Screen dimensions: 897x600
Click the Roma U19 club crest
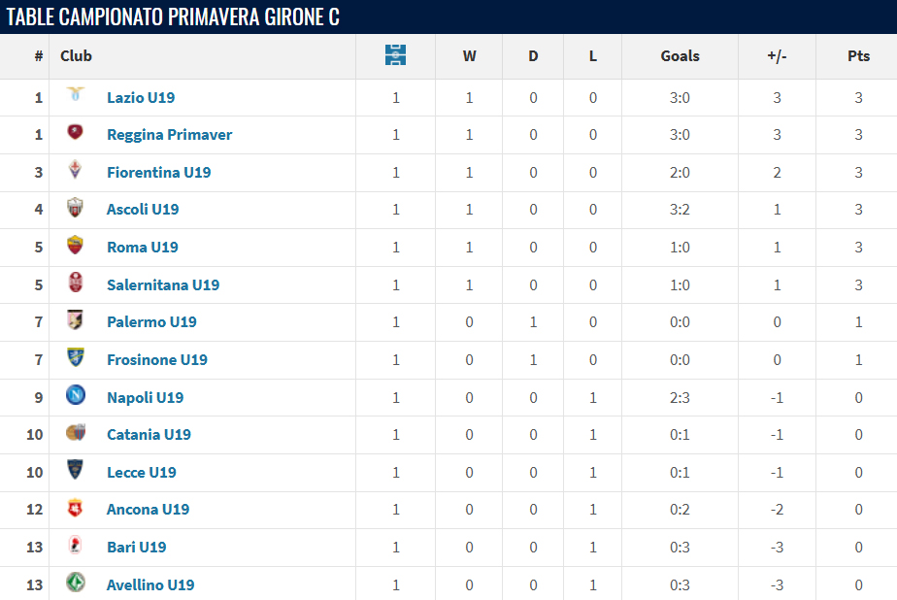click(75, 246)
